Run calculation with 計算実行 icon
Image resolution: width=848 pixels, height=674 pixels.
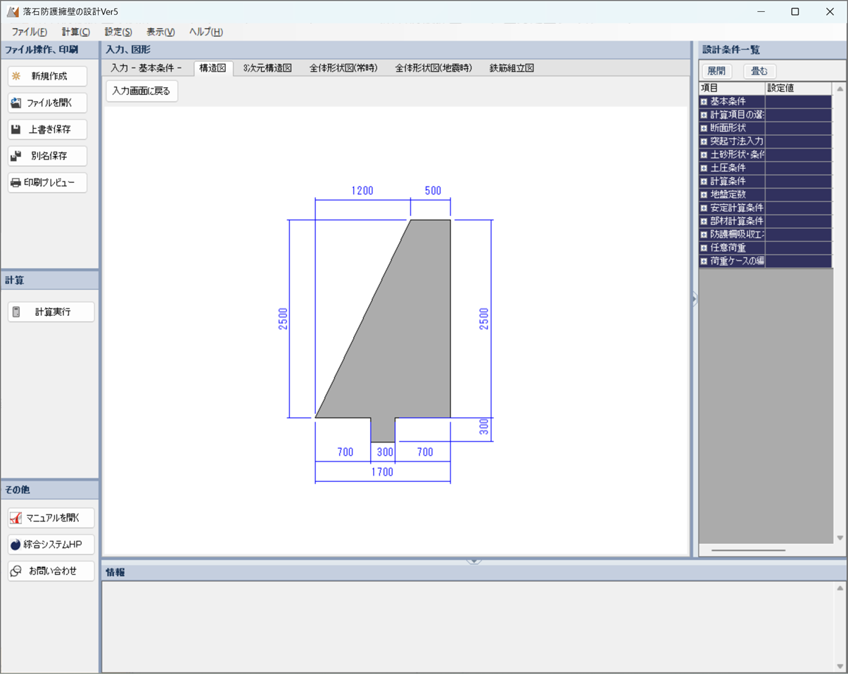pyautogui.click(x=17, y=312)
